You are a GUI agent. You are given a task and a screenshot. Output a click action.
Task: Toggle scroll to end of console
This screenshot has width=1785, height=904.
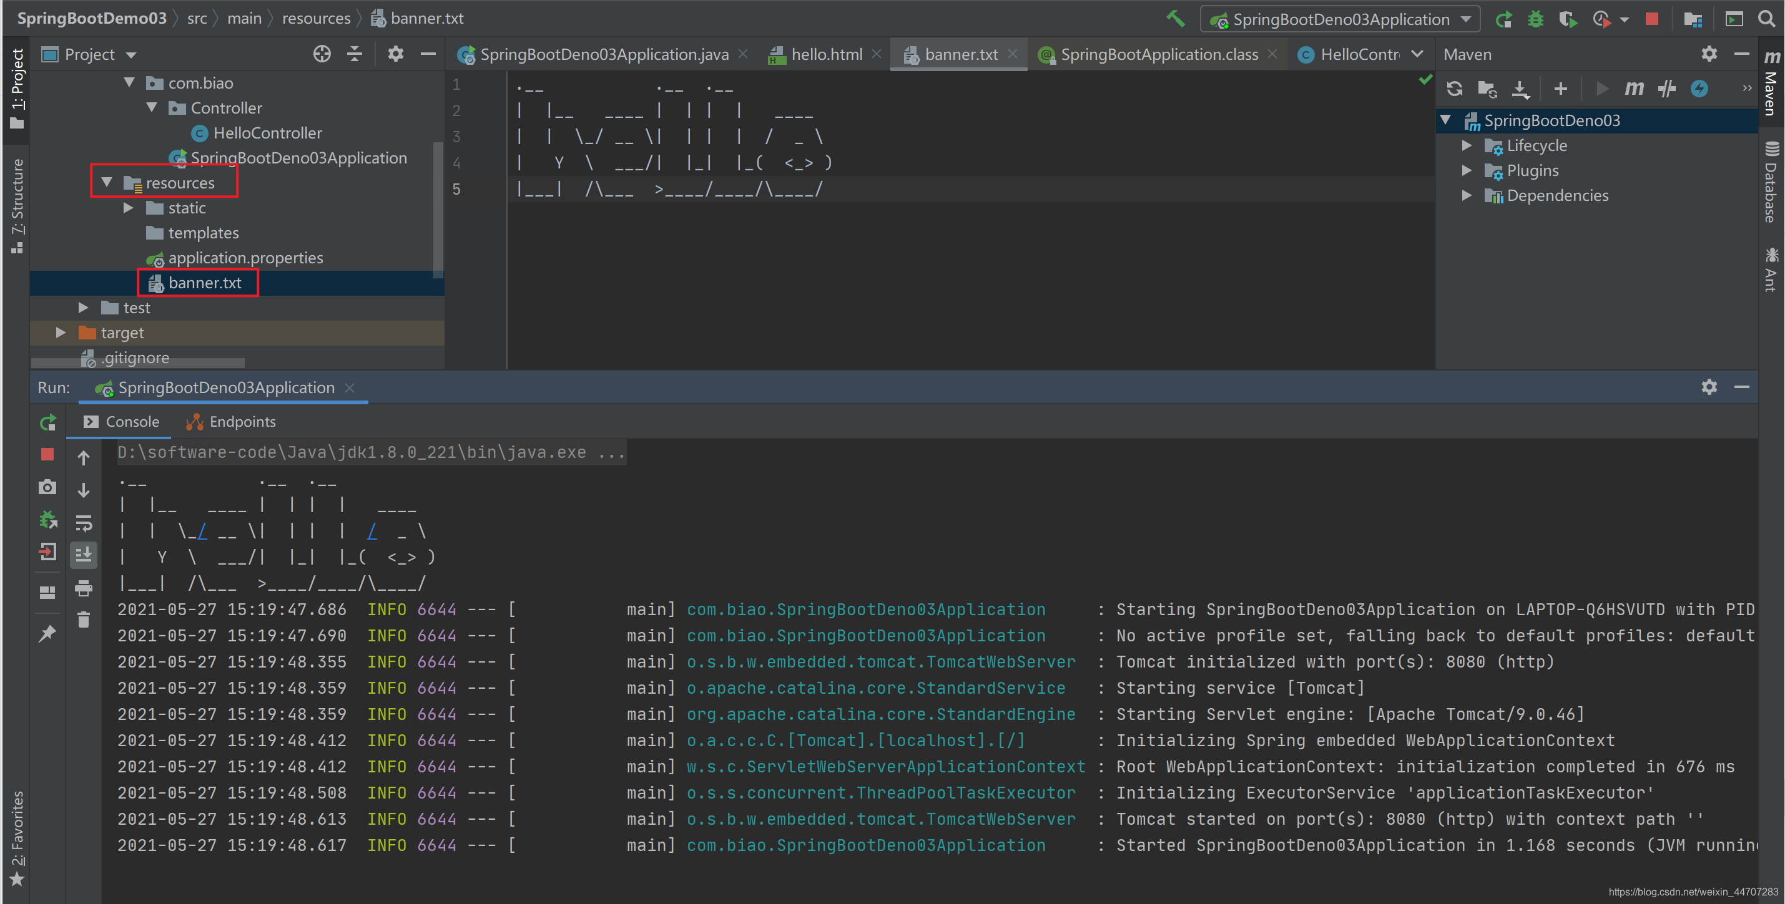[x=83, y=555]
